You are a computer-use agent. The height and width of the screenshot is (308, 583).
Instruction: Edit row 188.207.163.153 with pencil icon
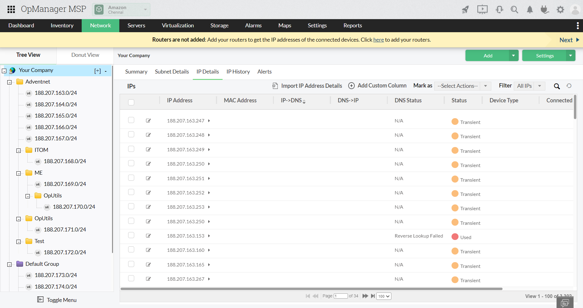[148, 236]
